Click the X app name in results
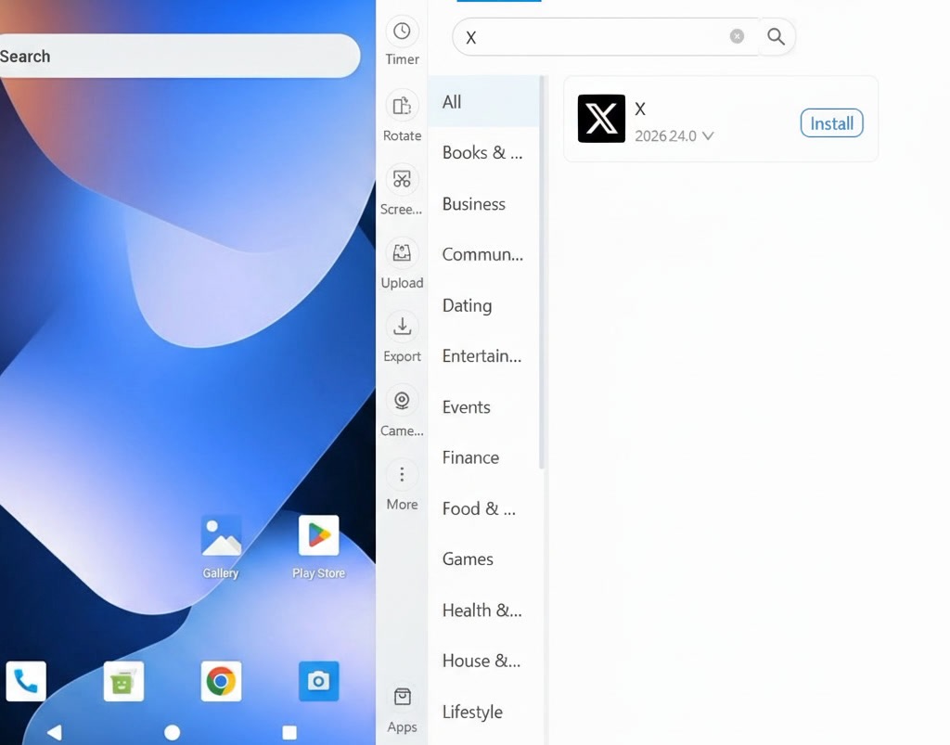This screenshot has width=950, height=745. tap(640, 109)
